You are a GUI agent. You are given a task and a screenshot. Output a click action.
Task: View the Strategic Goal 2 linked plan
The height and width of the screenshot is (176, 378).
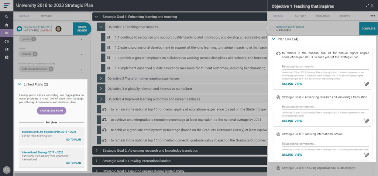pos(298,121)
